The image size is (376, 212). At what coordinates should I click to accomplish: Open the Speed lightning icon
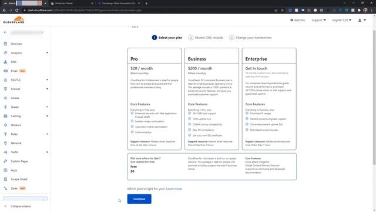pos(5,107)
